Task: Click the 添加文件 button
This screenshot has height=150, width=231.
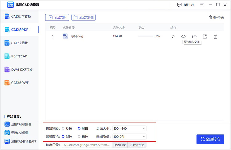Action: [57, 17]
